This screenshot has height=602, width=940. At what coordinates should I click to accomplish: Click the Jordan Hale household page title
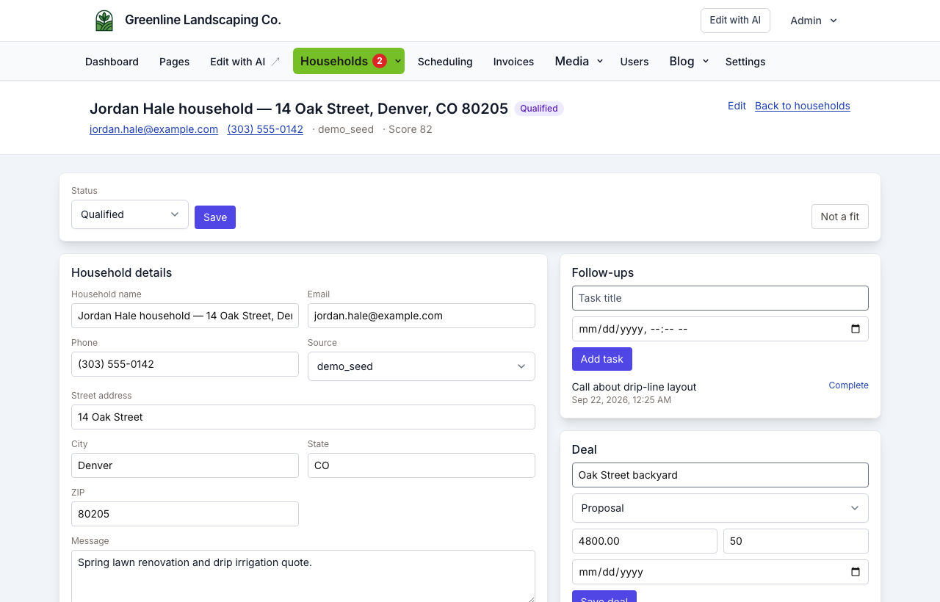299,109
